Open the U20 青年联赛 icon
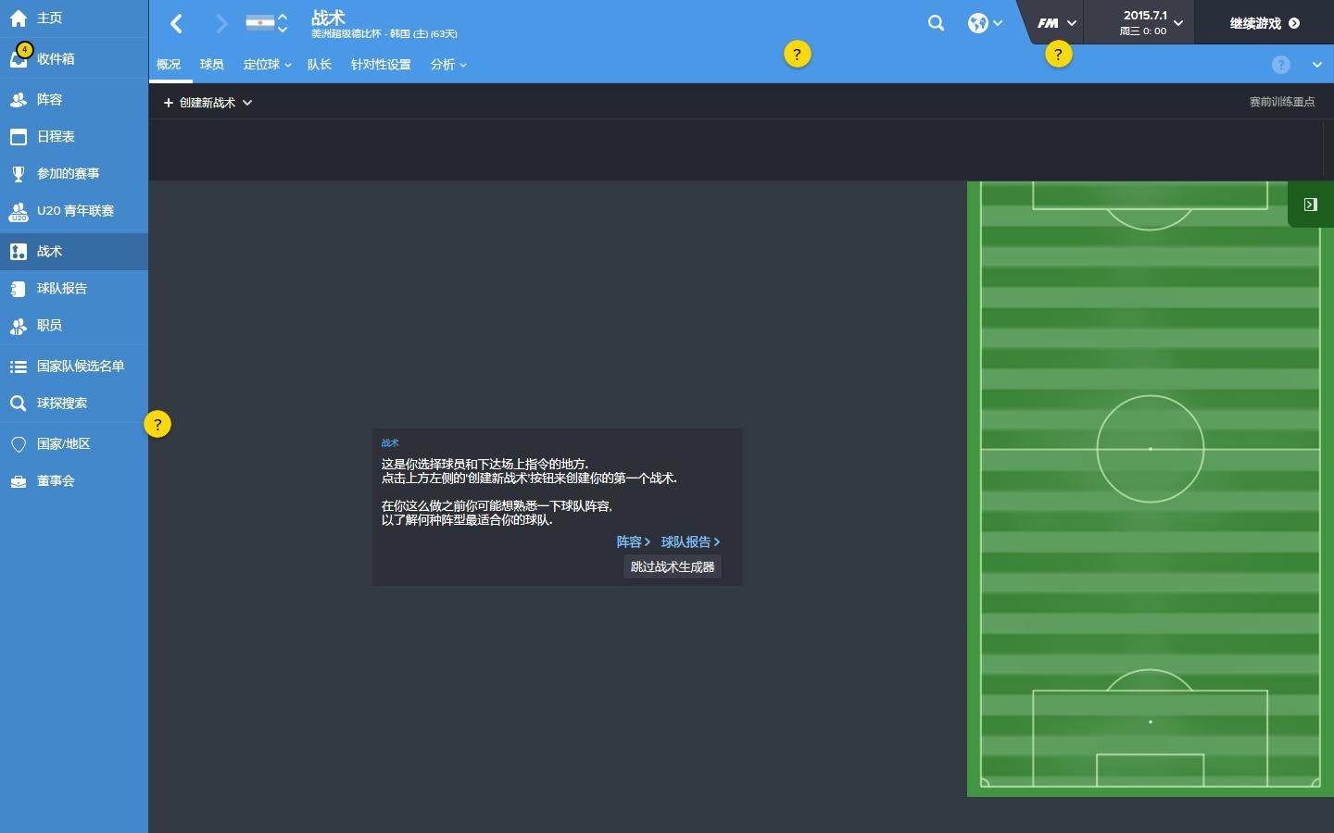The width and height of the screenshot is (1334, 833). pyautogui.click(x=19, y=212)
